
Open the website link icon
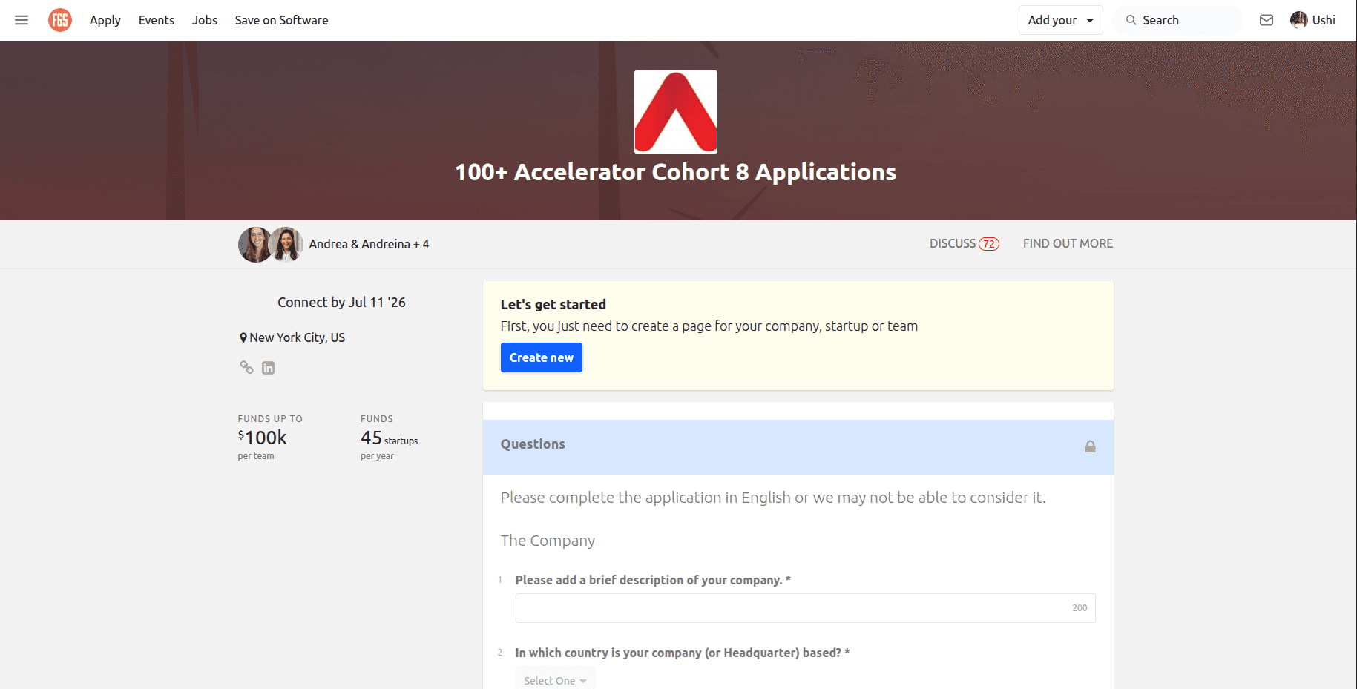point(246,367)
